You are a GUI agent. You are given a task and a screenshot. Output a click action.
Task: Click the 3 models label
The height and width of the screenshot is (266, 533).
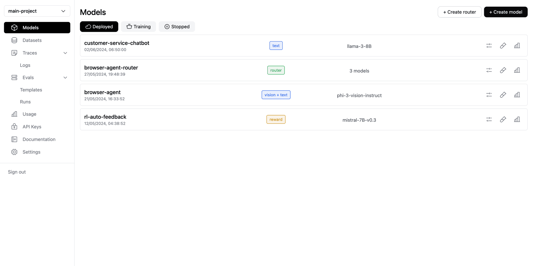[x=359, y=71]
